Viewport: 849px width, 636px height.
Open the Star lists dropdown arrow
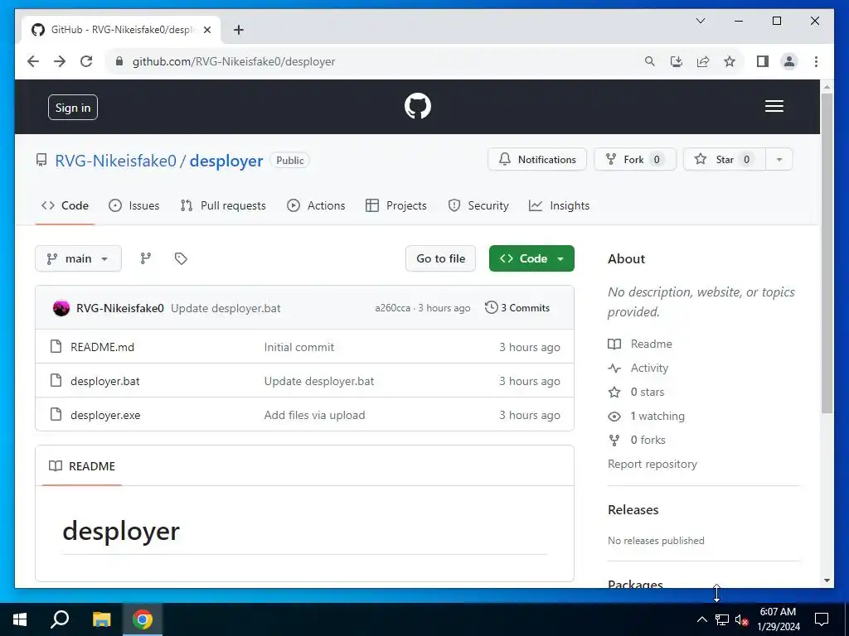pos(779,159)
